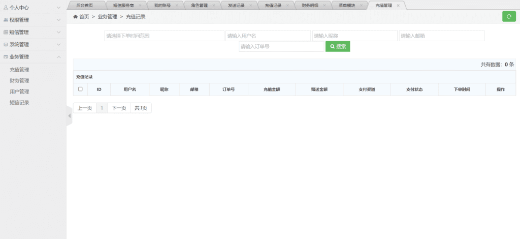Screen dimensions: 520x239
Task: Switch to the 后台首页 tab
Action: pyautogui.click(x=85, y=6)
